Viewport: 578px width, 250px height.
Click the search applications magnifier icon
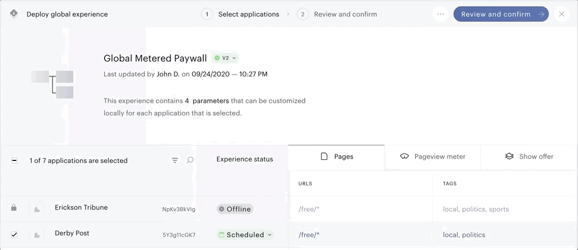click(x=190, y=160)
